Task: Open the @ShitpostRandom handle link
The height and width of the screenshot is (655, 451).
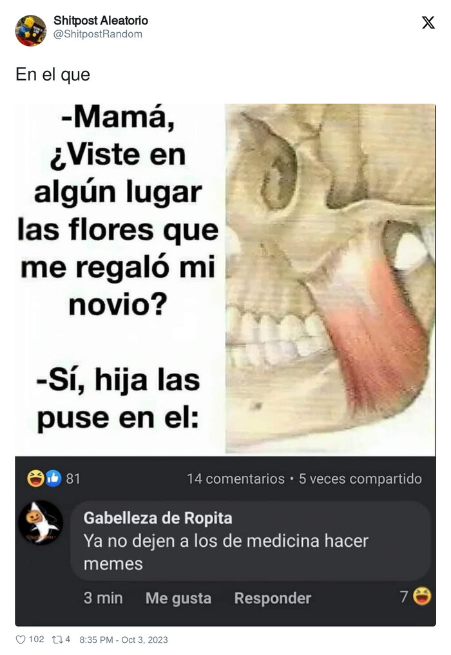Action: [98, 34]
